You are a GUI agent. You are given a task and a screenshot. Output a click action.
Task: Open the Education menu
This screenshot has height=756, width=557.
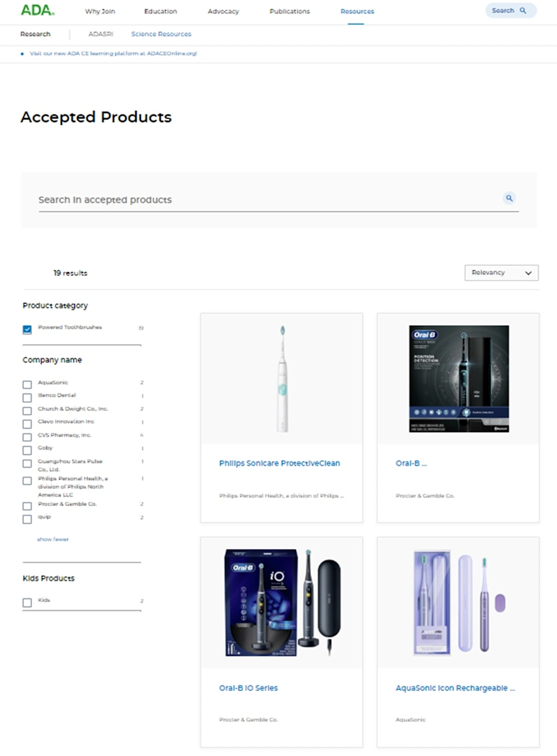[160, 11]
